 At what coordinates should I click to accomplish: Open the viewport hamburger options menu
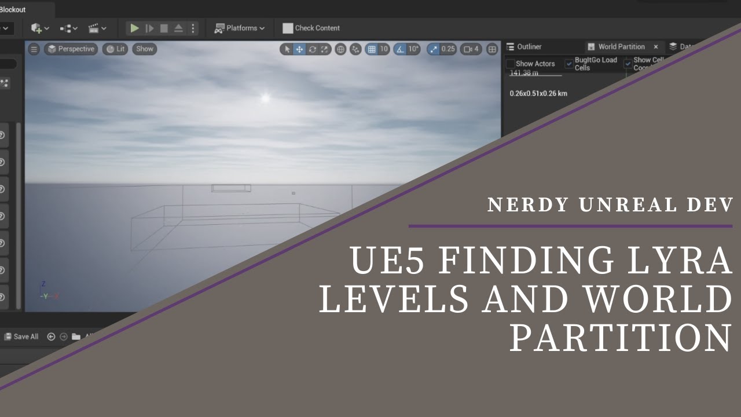(x=34, y=49)
